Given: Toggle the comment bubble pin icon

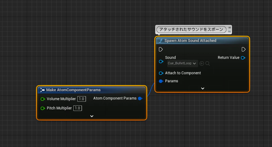Looking at the screenshot, I should point(229,28).
